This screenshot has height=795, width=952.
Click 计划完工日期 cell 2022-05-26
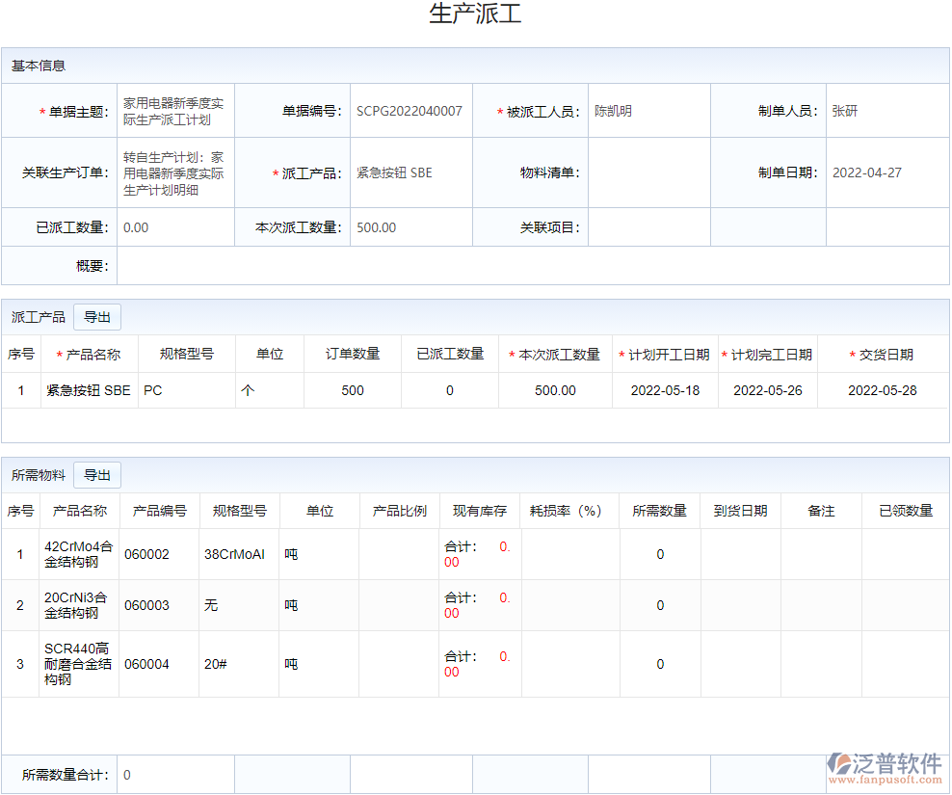(767, 390)
